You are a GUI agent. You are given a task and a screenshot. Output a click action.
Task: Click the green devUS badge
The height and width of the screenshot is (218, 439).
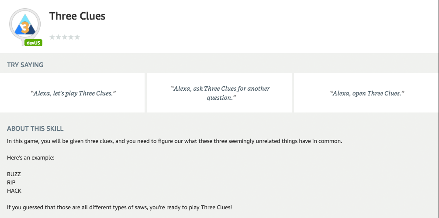pyautogui.click(x=34, y=43)
